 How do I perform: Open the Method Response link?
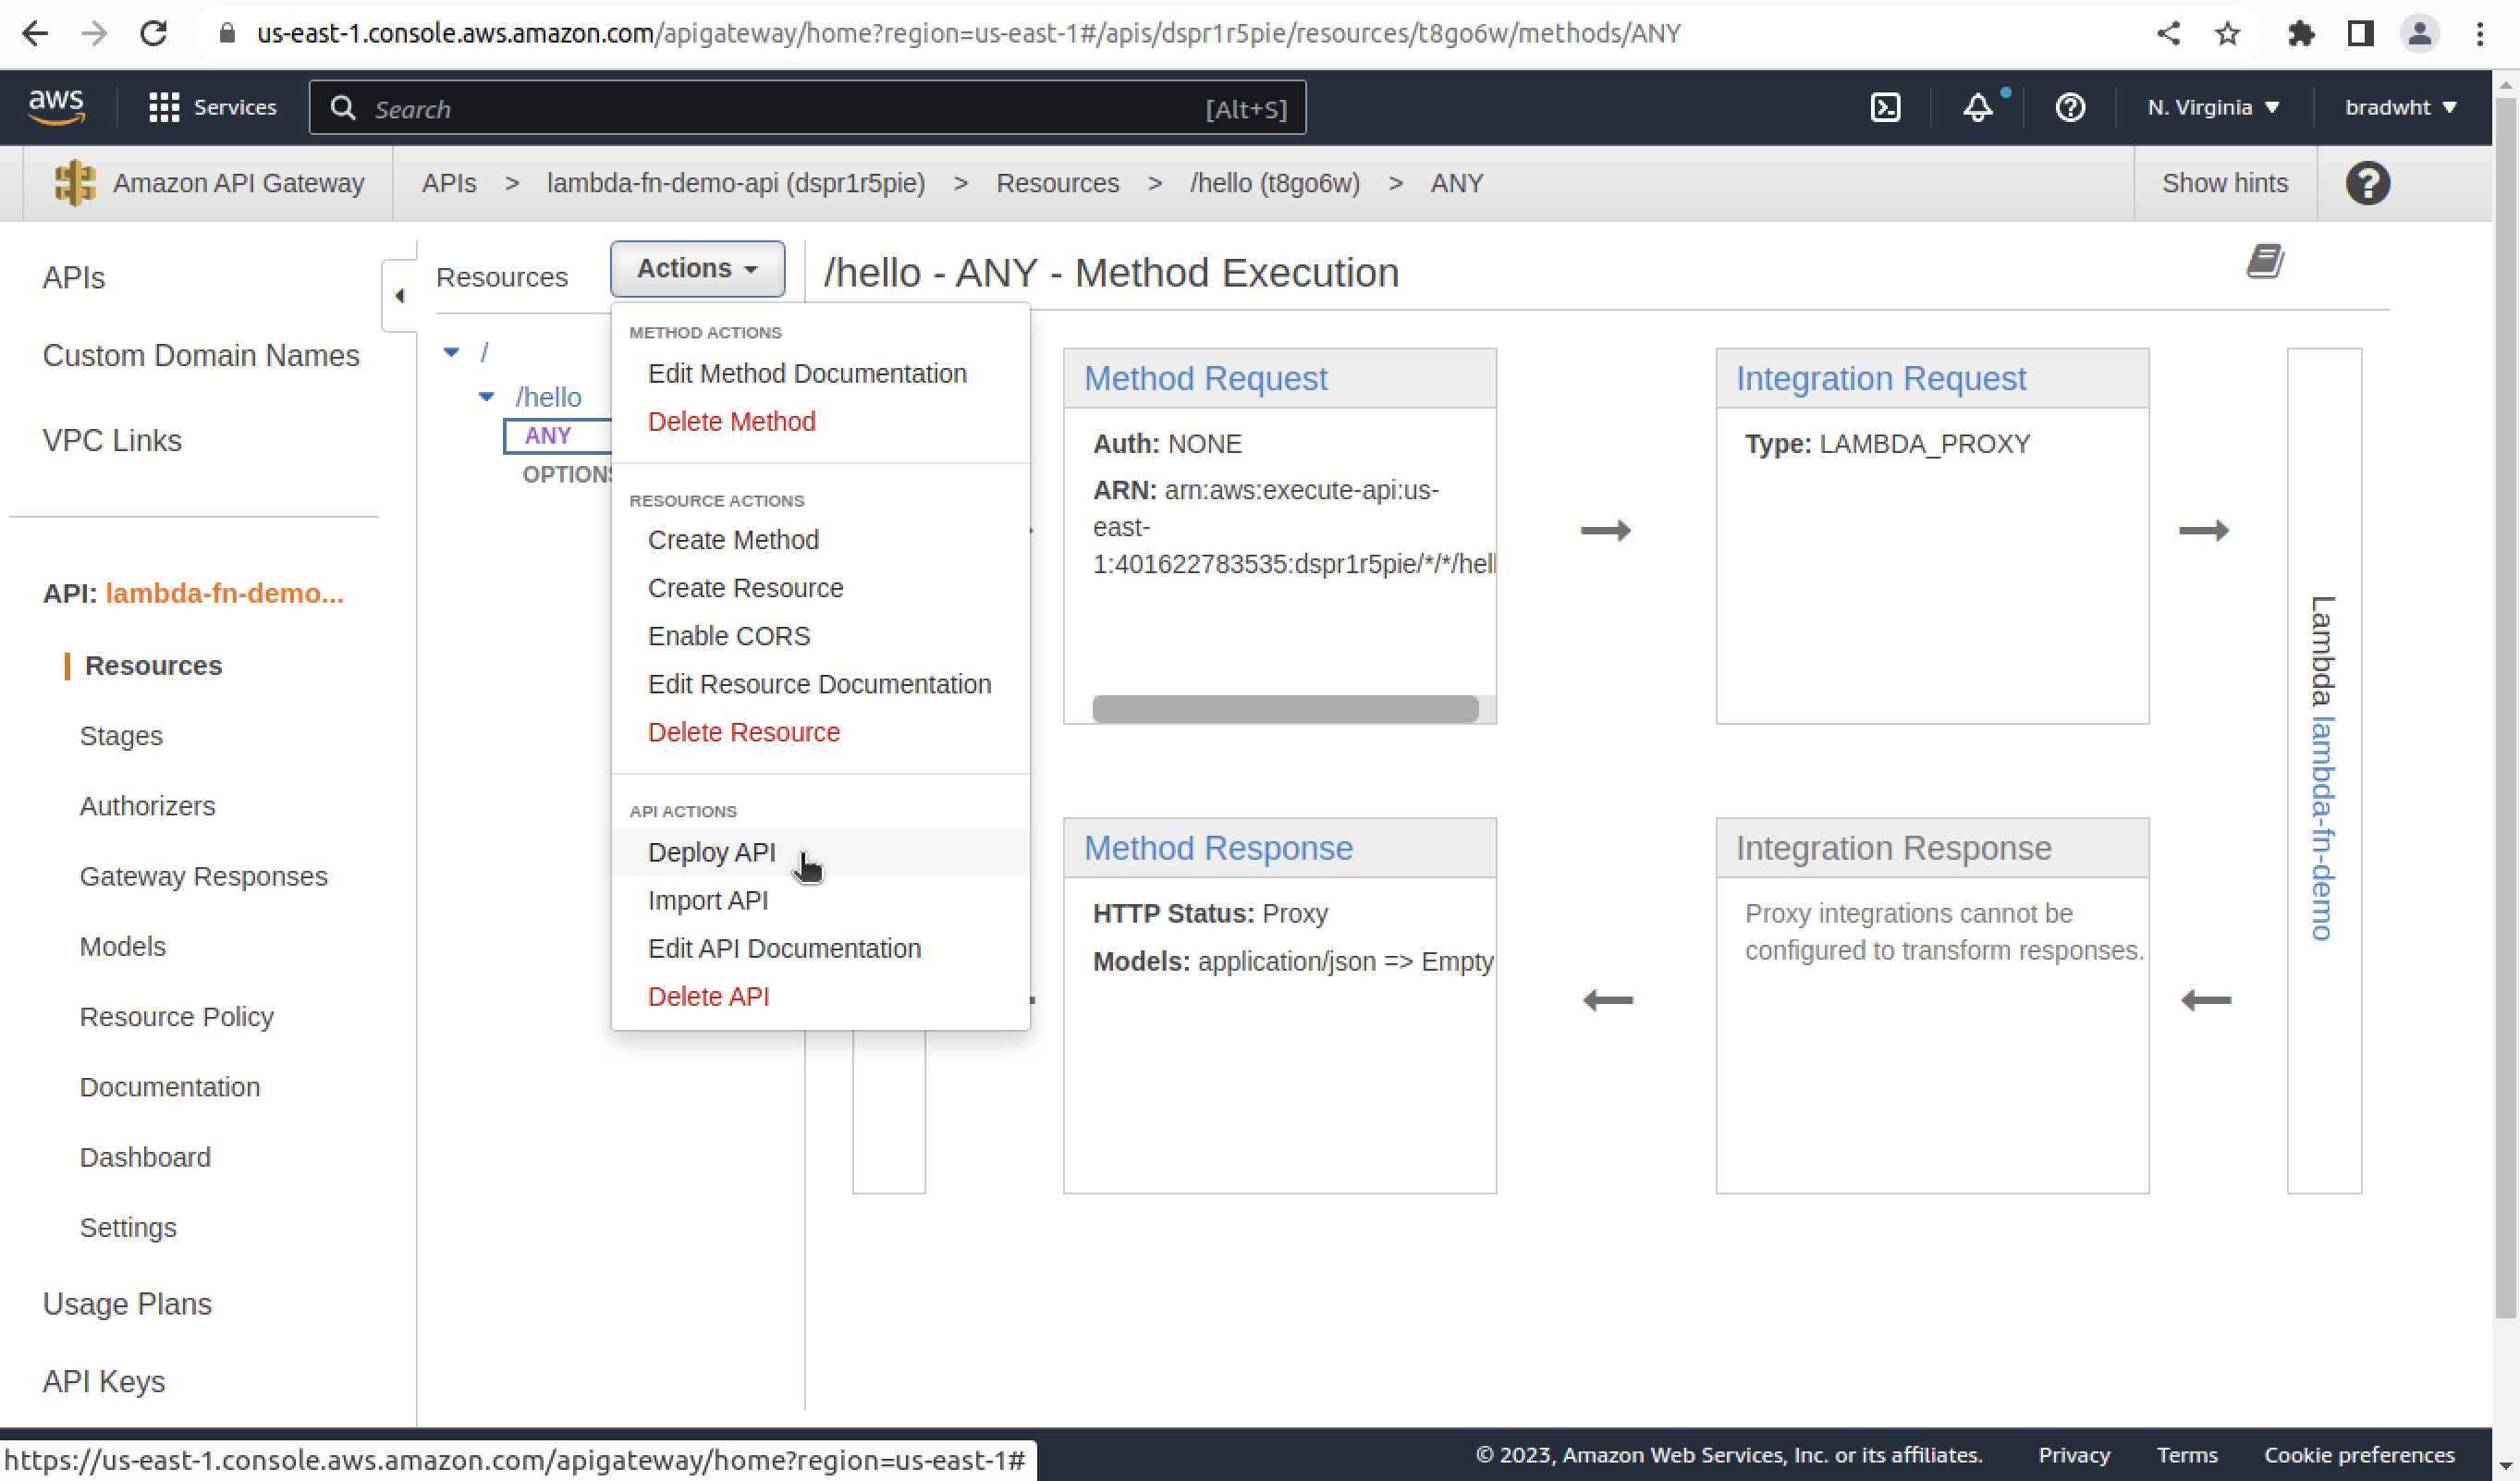1218,848
